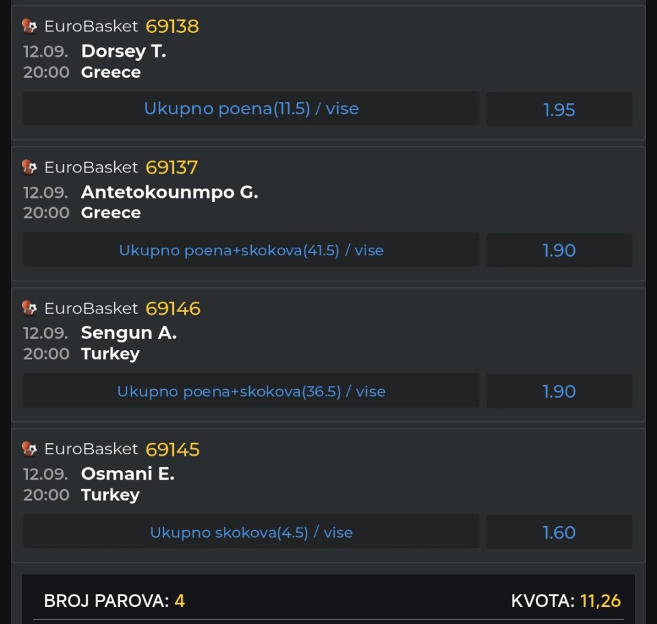Select Ukupno skokova(4.5) / vise bet

251,532
